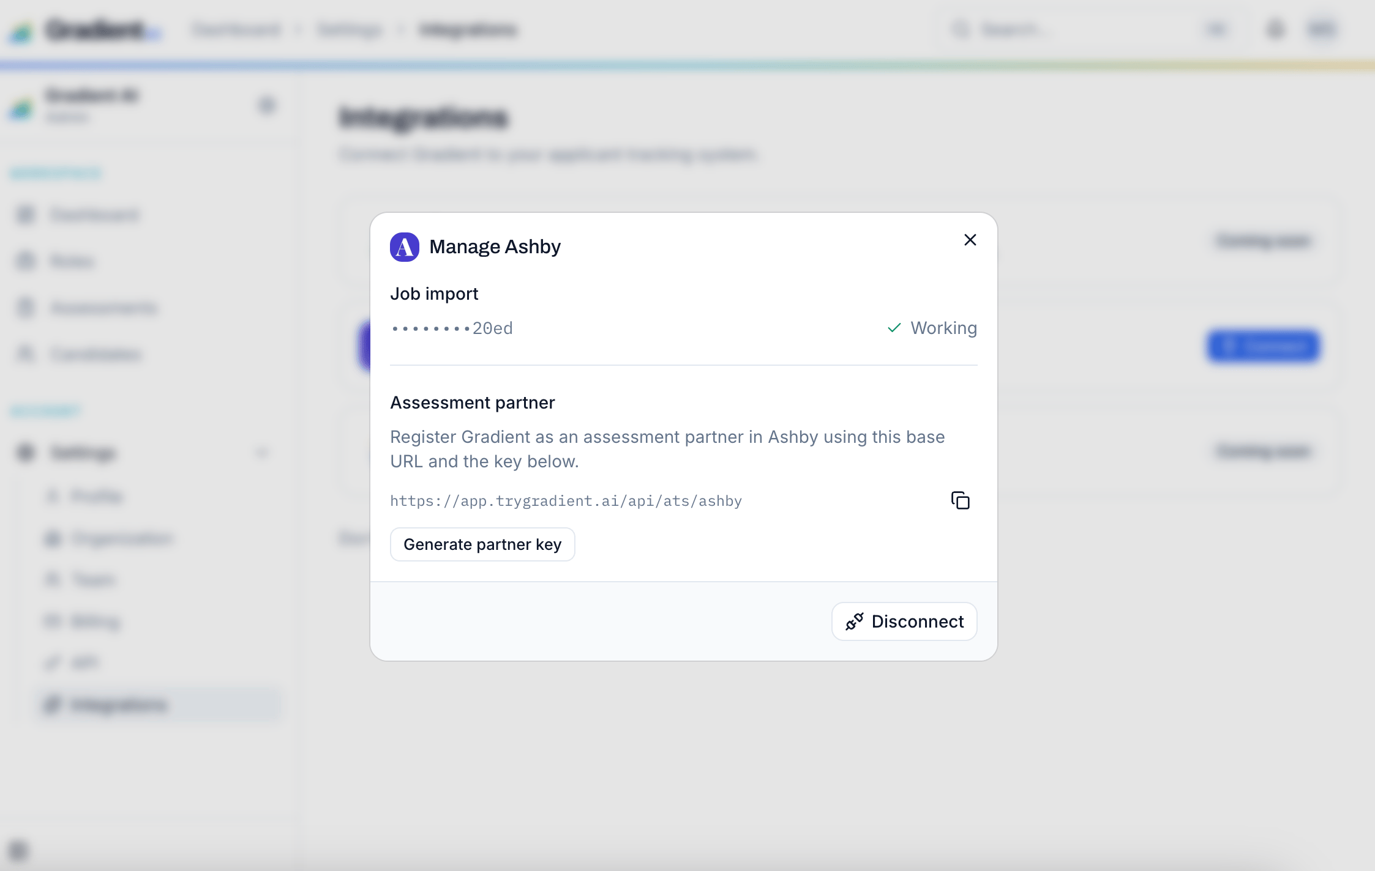
Task: Click the Assessment partner heading
Action: pos(473,402)
